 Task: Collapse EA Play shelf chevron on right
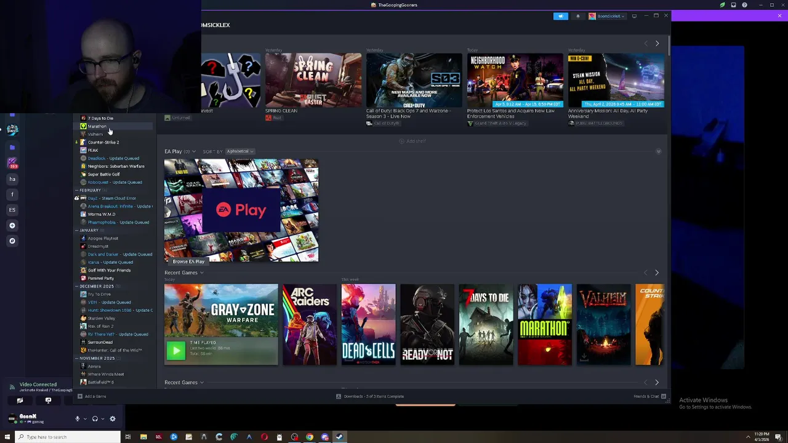pos(658,151)
